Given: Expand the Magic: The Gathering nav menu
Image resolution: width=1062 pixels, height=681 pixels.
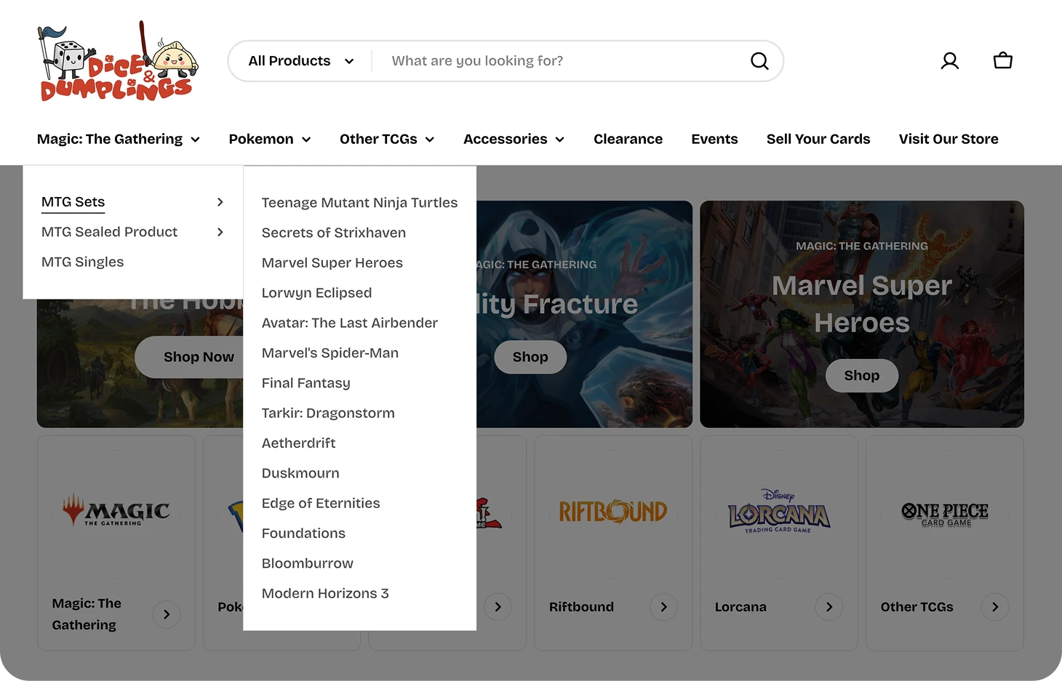Looking at the screenshot, I should click(119, 139).
